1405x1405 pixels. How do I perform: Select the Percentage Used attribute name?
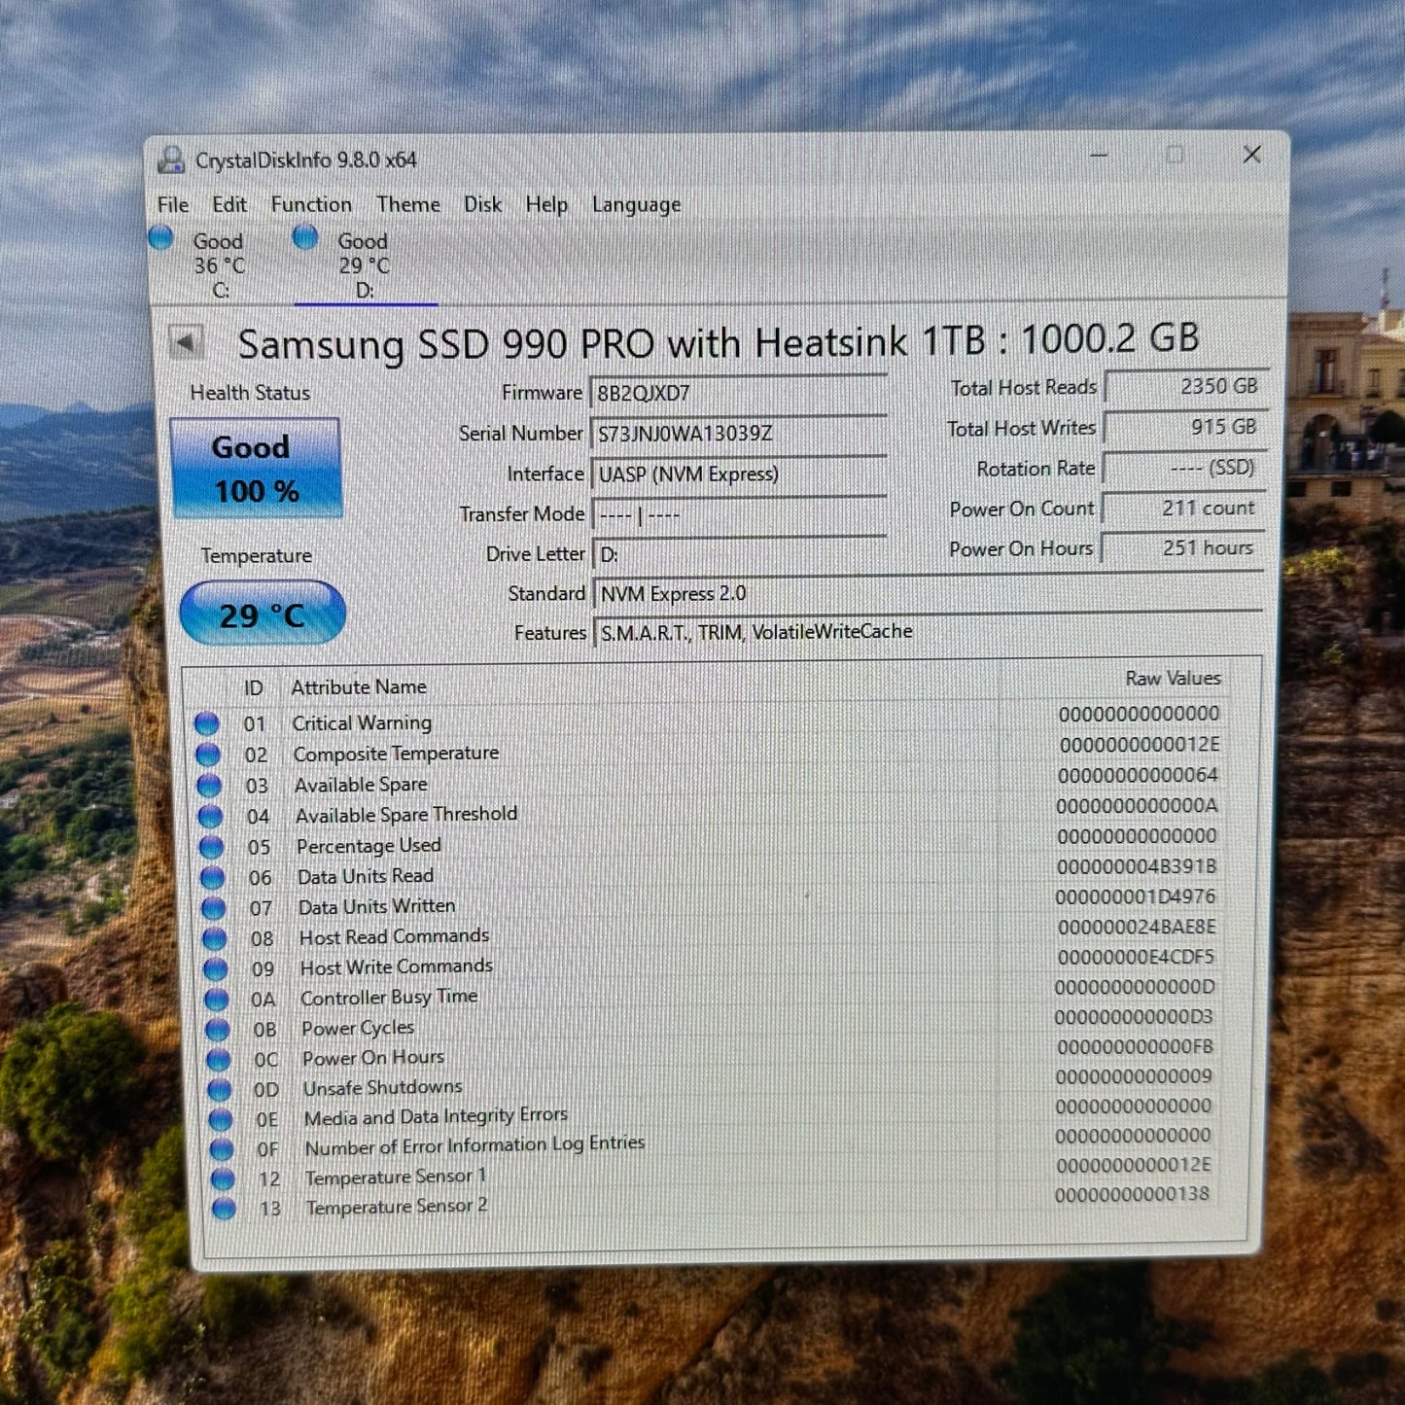(x=369, y=846)
